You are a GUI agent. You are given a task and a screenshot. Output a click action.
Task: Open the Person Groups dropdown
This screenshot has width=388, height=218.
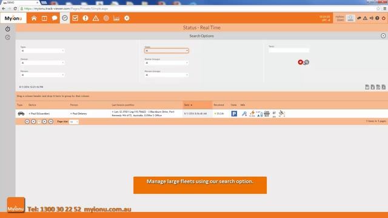point(167,75)
